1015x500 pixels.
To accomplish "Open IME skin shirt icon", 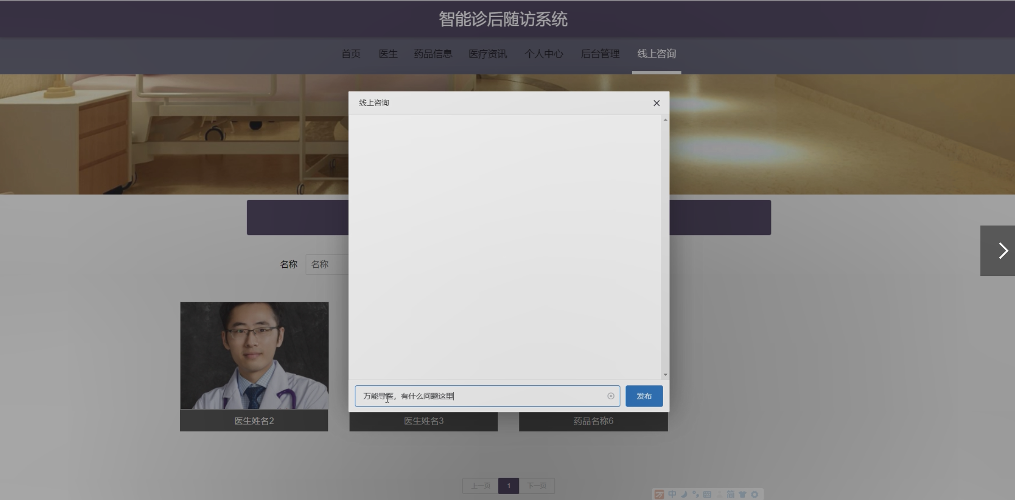I will point(742,494).
